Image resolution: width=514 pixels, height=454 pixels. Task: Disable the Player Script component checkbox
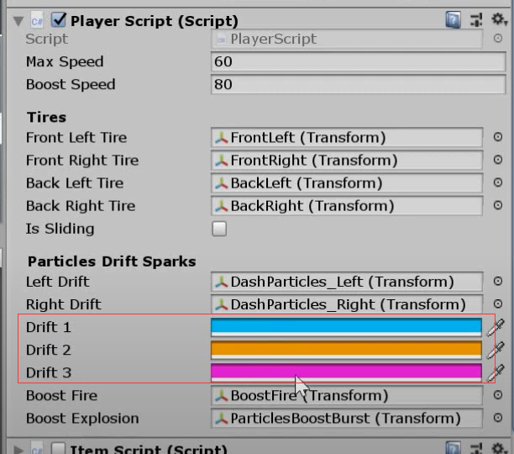(59, 20)
